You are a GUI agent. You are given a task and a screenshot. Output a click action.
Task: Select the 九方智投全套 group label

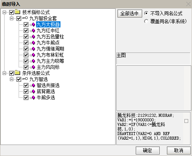43,18
